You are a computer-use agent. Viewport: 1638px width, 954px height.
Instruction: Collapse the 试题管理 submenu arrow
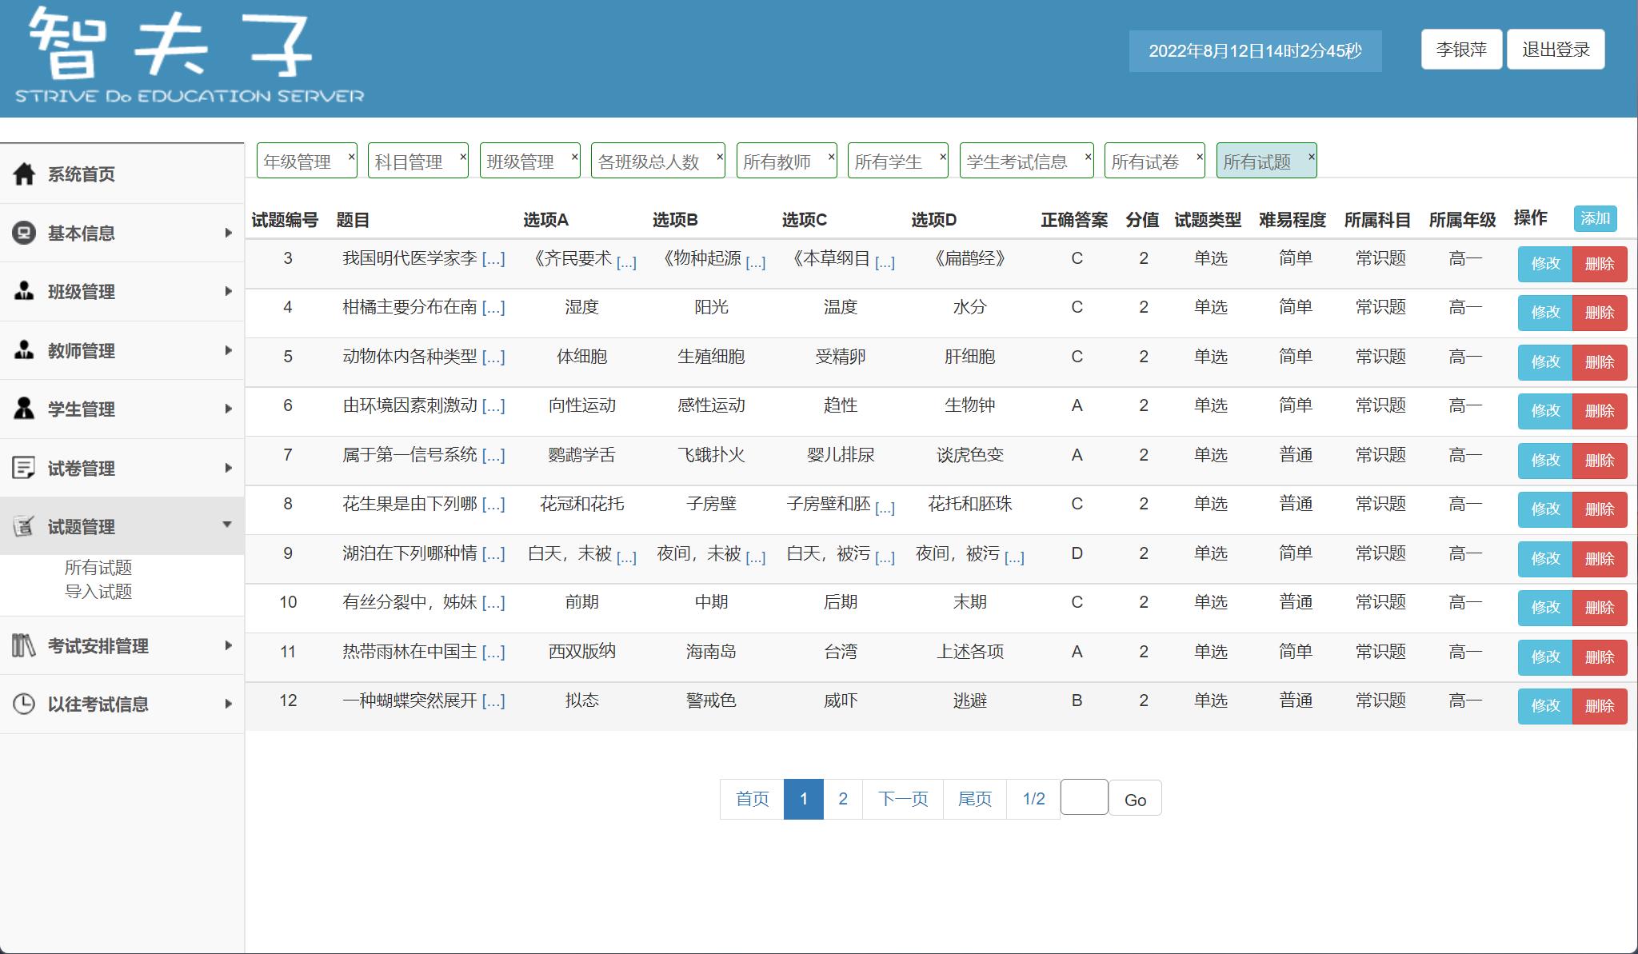pos(229,526)
